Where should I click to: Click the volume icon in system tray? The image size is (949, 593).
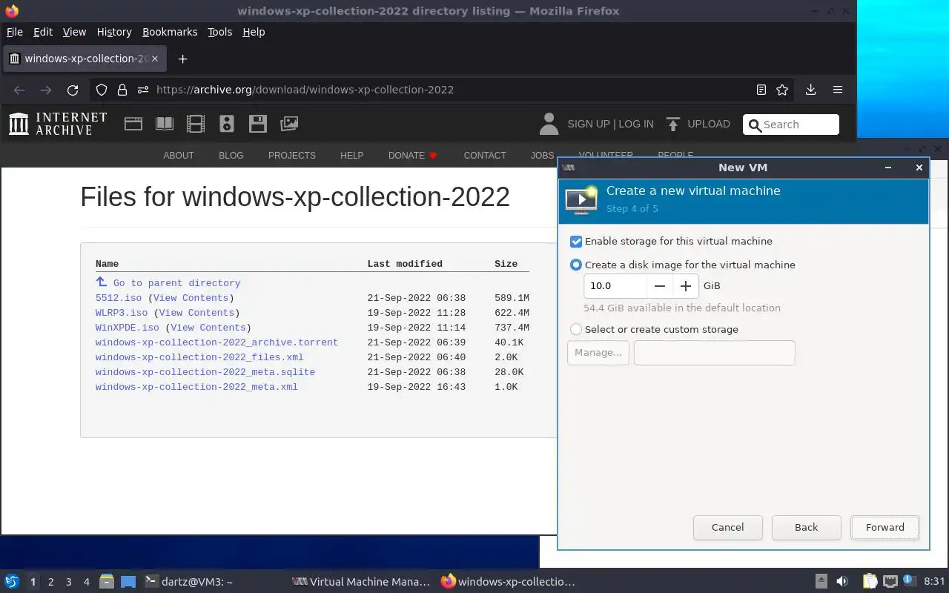point(842,582)
